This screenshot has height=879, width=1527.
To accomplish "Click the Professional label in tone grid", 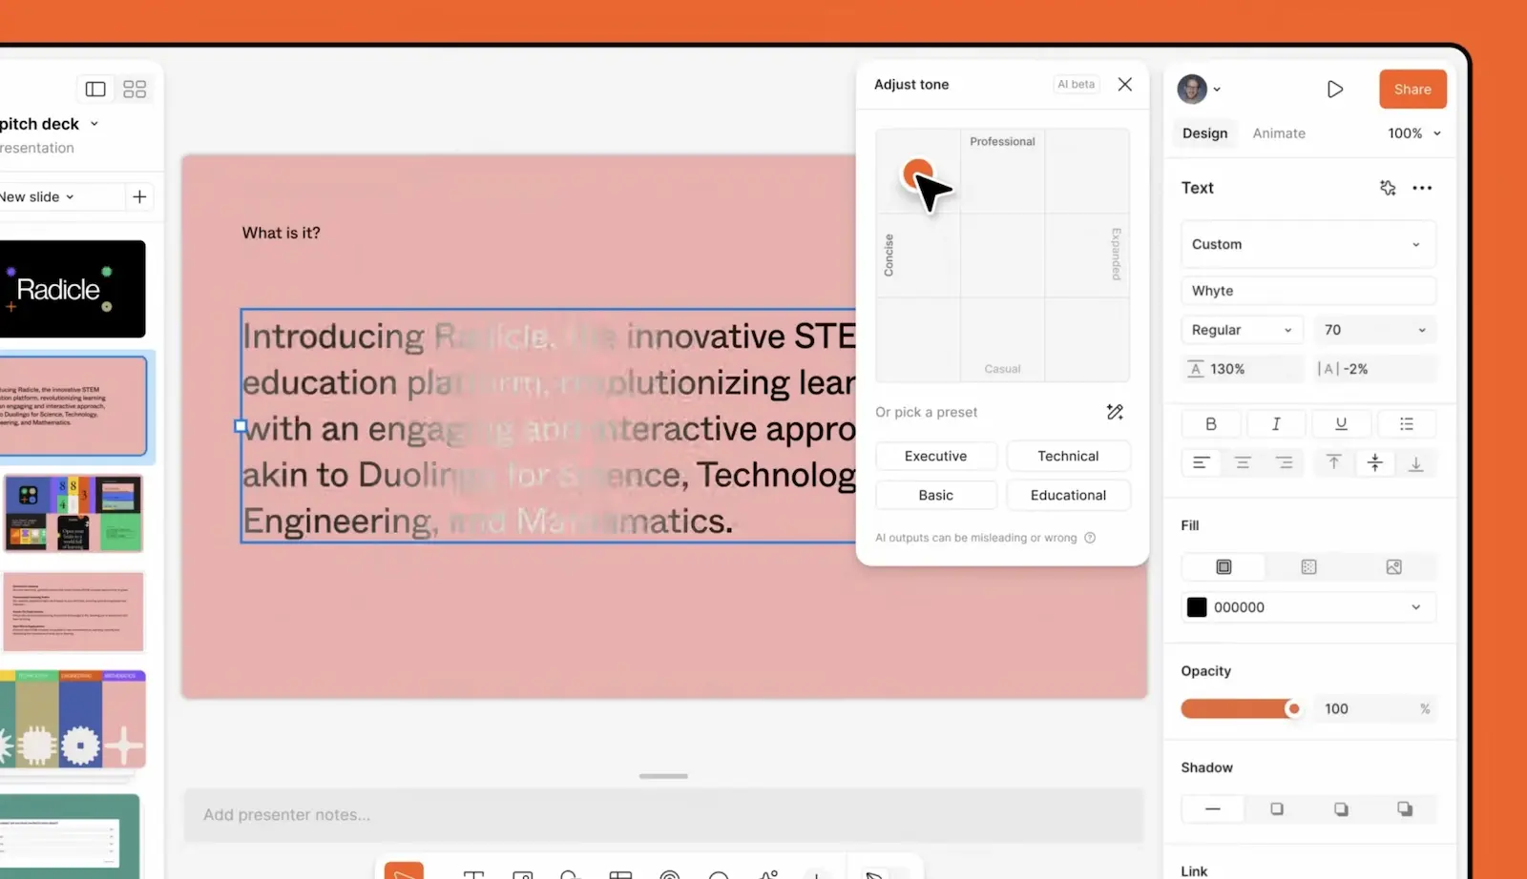I will pyautogui.click(x=1002, y=141).
